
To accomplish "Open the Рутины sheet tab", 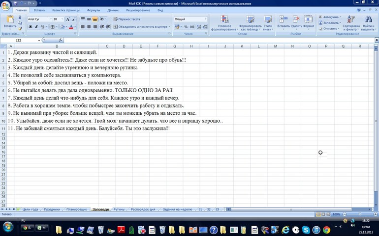I will pyautogui.click(x=119, y=210).
